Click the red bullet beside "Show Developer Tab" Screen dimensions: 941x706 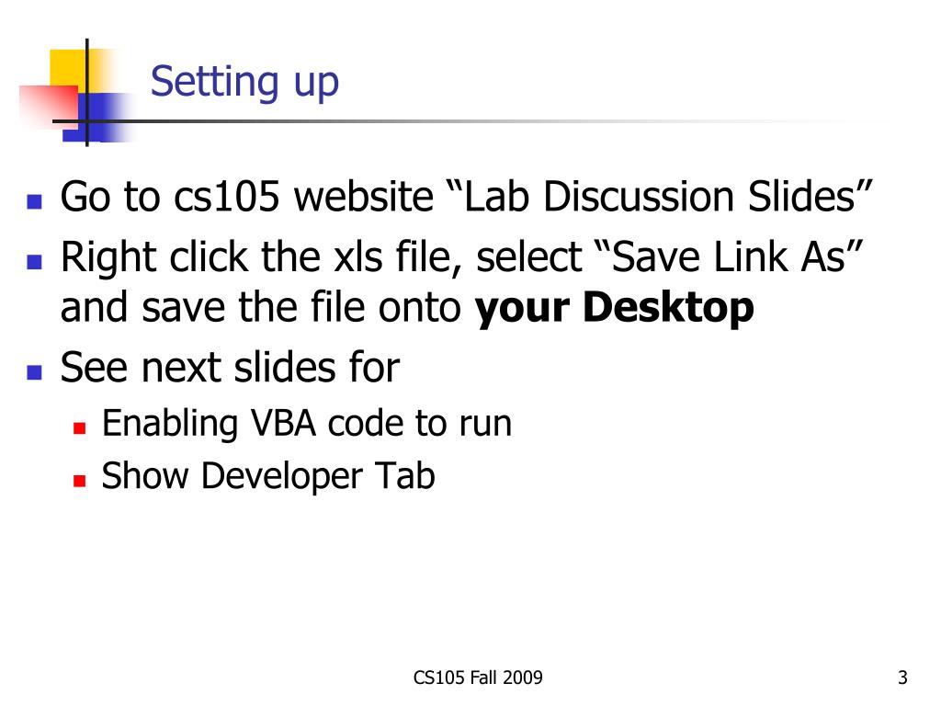(x=79, y=480)
